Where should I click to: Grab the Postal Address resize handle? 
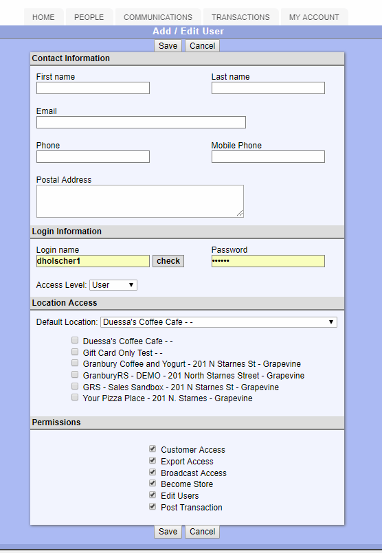(x=240, y=214)
